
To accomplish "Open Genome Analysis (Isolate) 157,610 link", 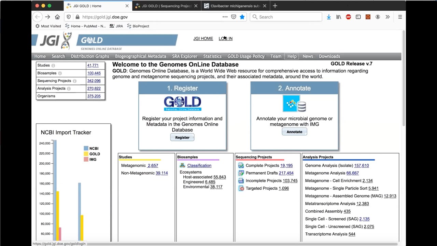I will 362,165.
